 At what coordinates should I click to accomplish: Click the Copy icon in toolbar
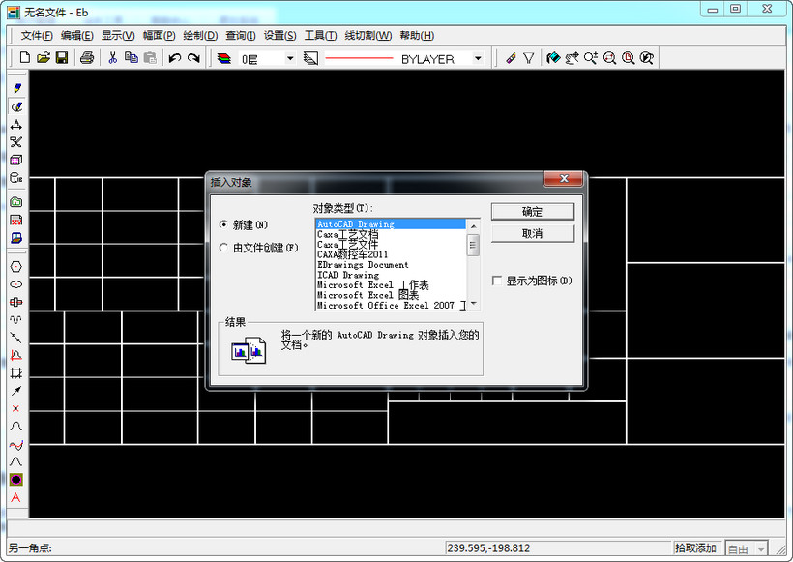132,58
